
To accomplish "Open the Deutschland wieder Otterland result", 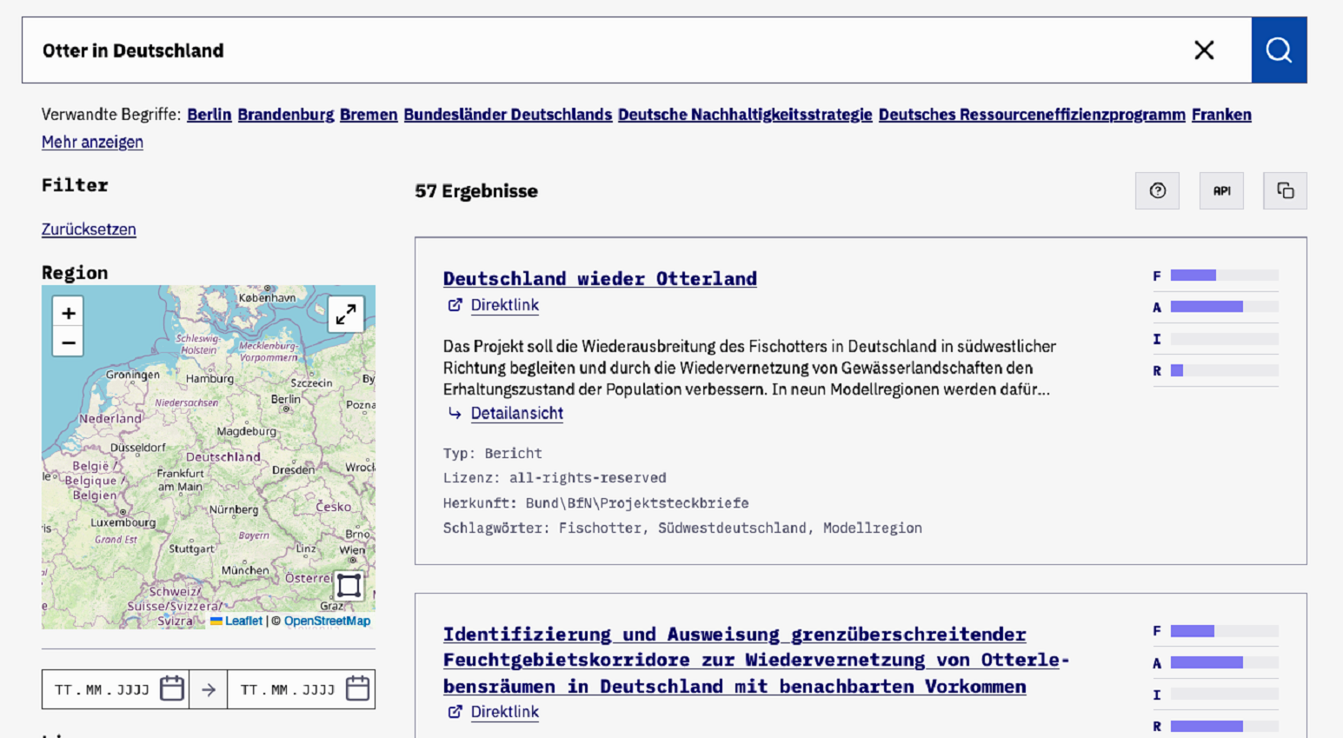I will (x=600, y=278).
